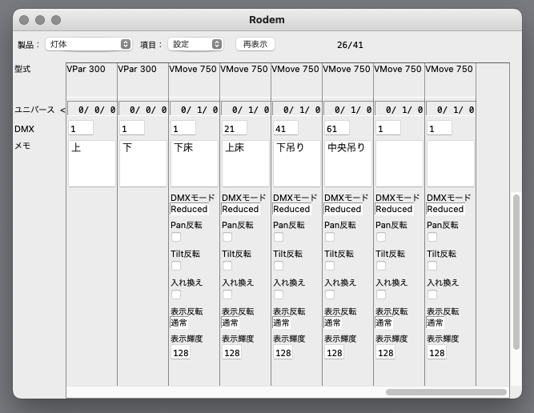Select universe cell 0/ 0/ 0 above memo 下
The image size is (534, 413).
[143, 110]
